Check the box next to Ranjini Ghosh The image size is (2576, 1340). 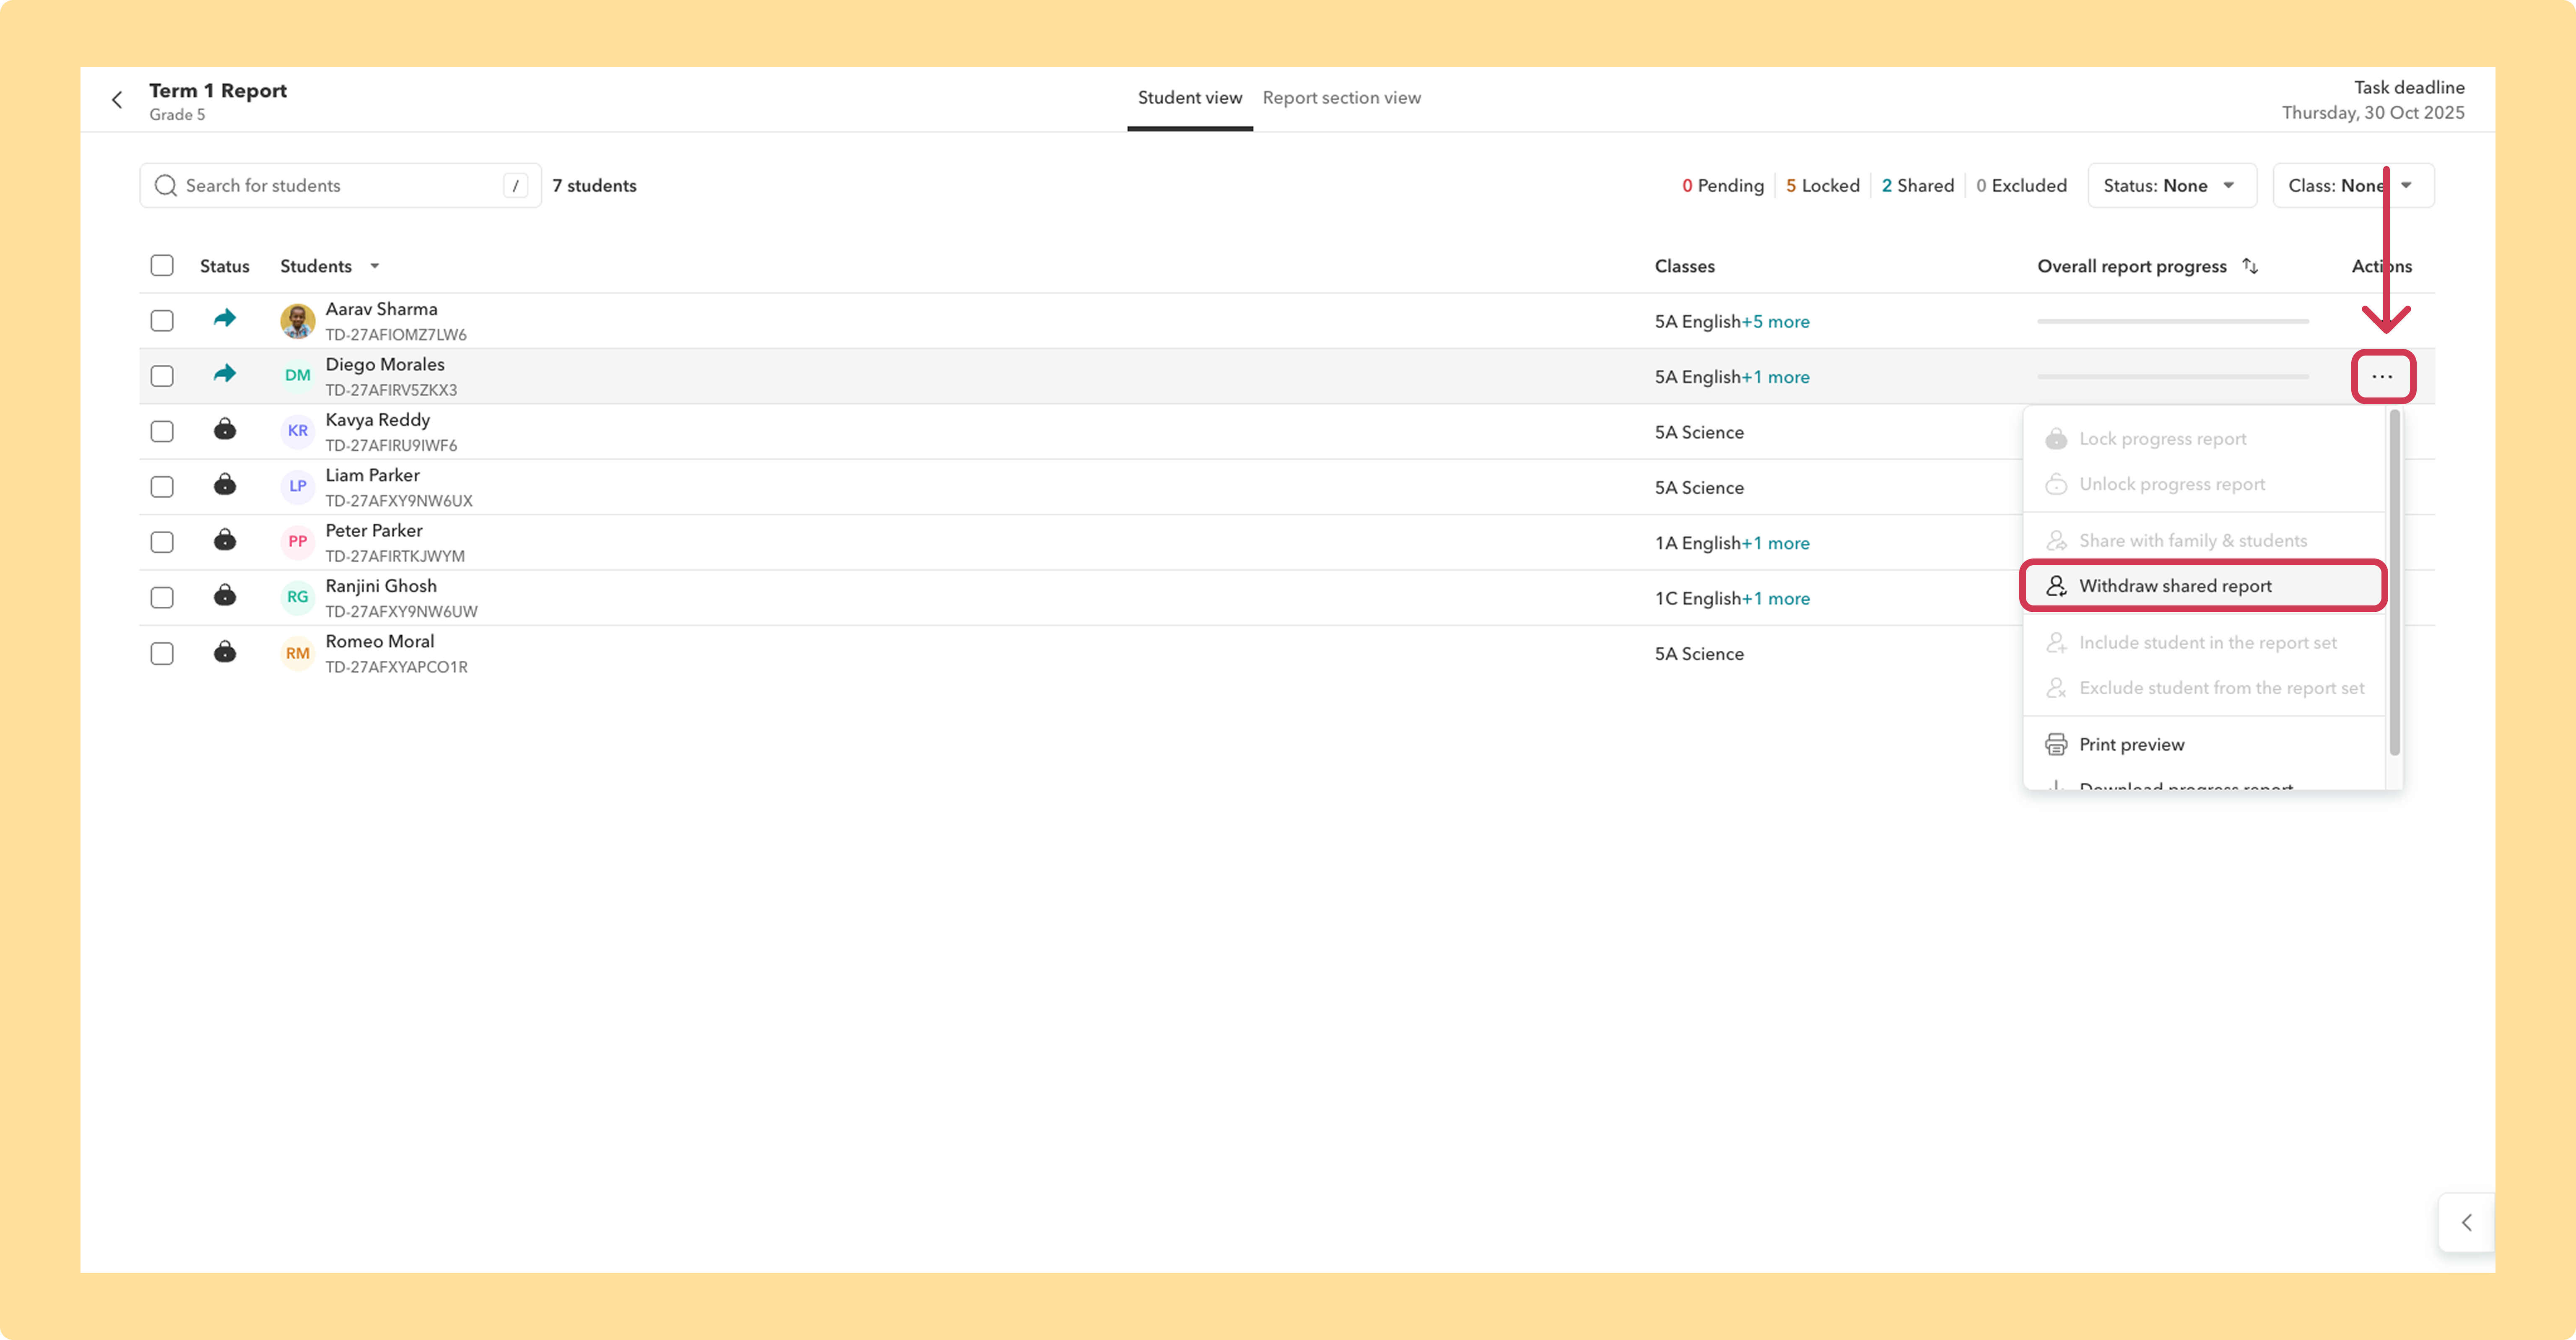point(162,597)
